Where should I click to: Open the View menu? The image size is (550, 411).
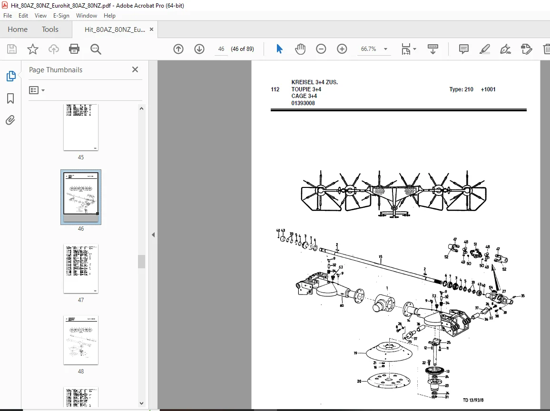point(41,15)
